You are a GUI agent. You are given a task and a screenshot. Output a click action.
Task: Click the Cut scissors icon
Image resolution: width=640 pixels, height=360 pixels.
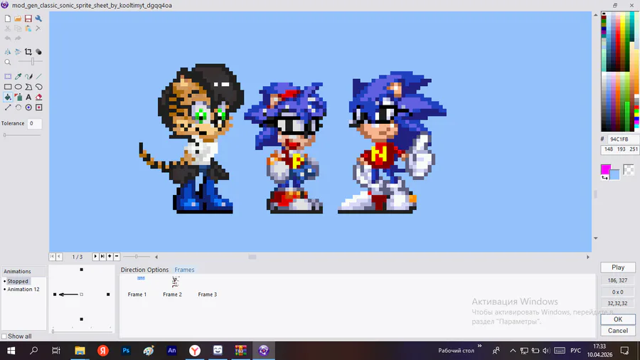(7, 28)
